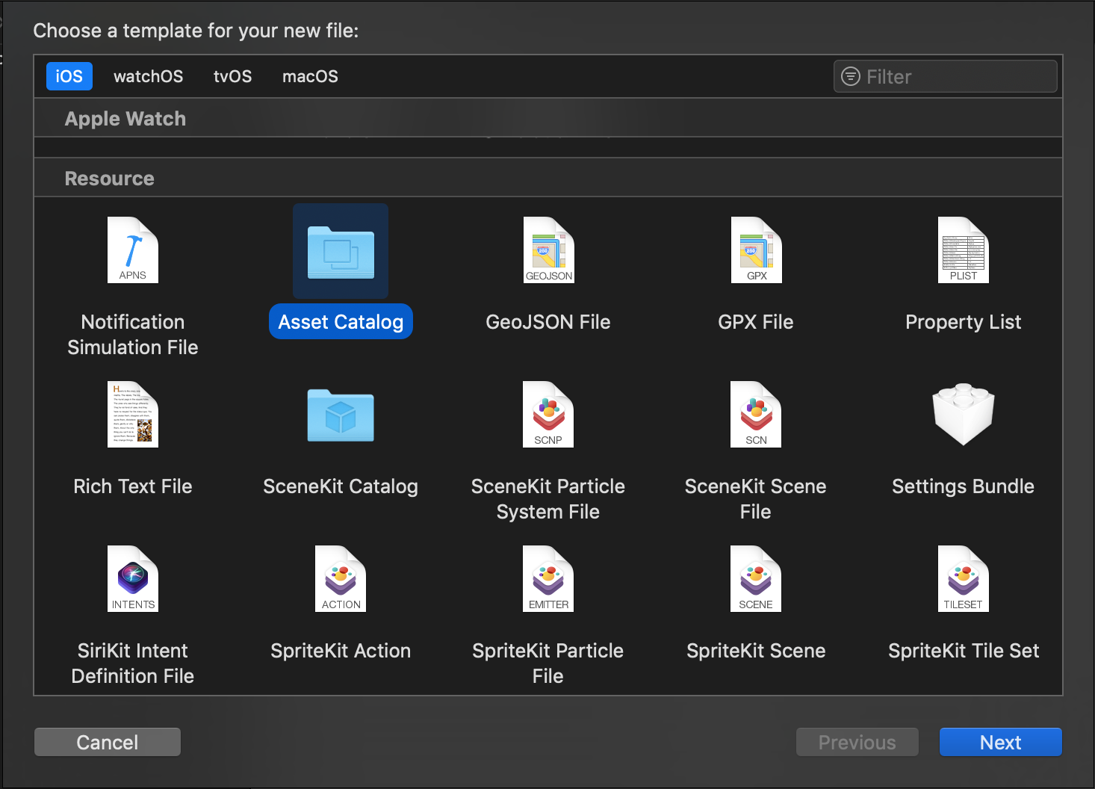Select the SpriteKit Scene template icon
This screenshot has height=789, width=1095.
click(756, 579)
